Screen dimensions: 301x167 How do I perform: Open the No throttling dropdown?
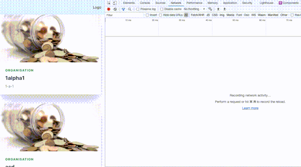coord(194,9)
